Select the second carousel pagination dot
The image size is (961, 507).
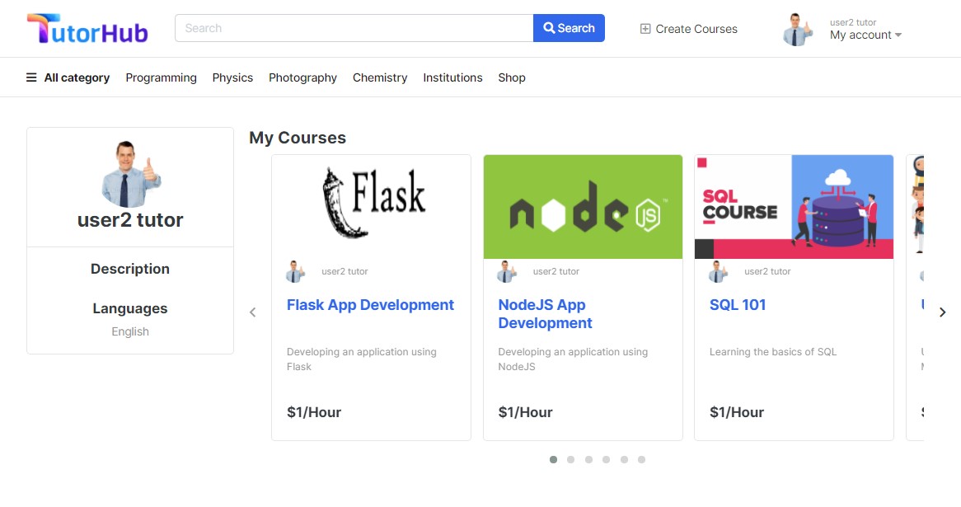(570, 459)
